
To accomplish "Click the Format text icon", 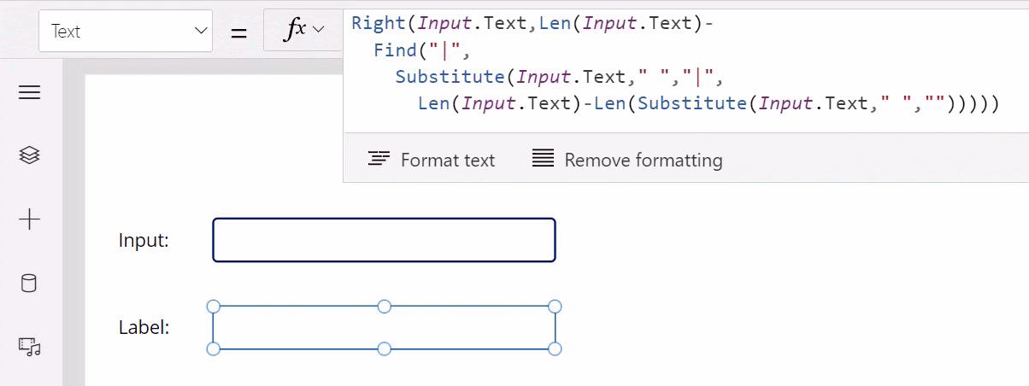I will 379,160.
